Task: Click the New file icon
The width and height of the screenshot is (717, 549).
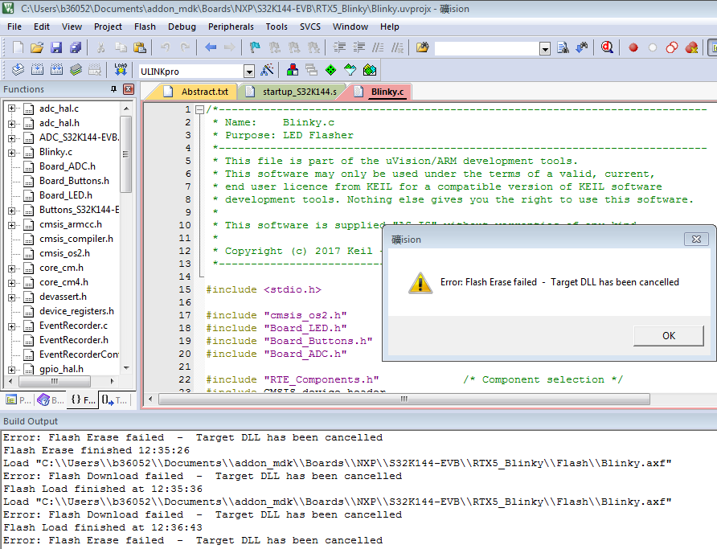Action: (x=17, y=48)
